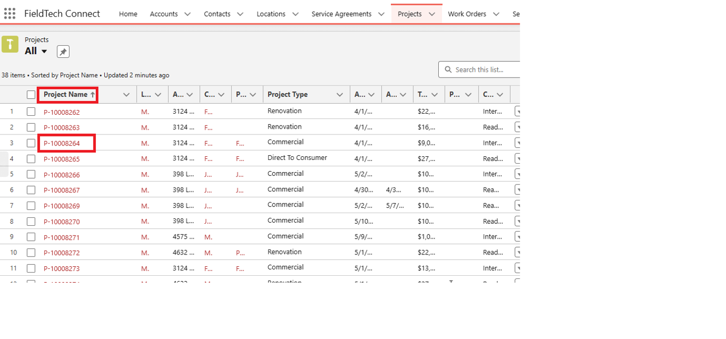
Task: Pin the All list view
Action: (x=63, y=52)
